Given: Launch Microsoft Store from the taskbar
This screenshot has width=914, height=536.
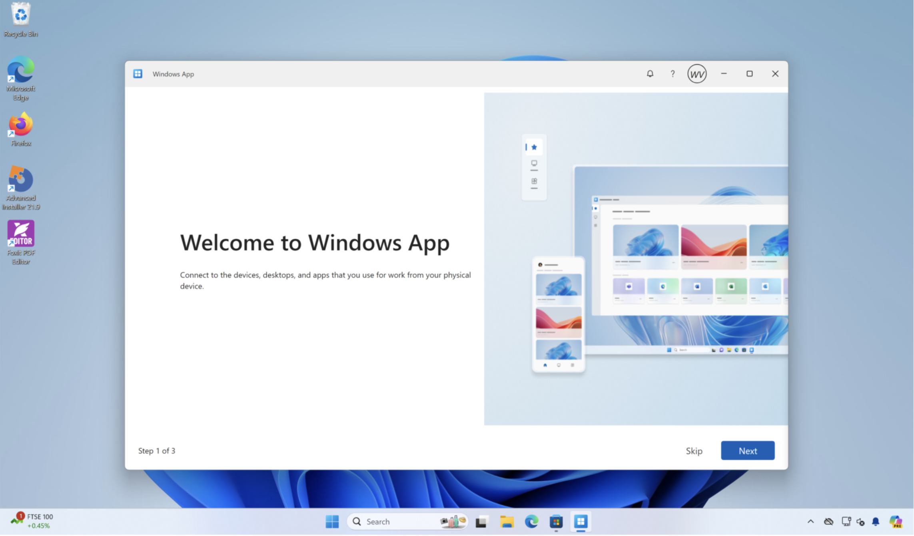Looking at the screenshot, I should pos(556,521).
